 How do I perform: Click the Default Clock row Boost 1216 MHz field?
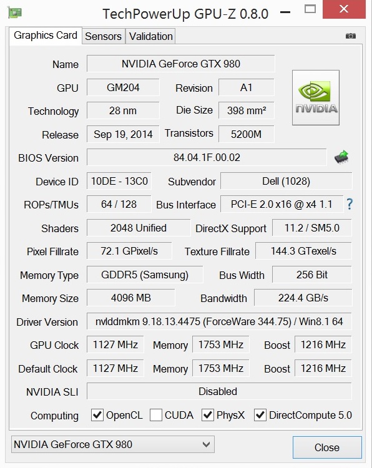pos(323,368)
